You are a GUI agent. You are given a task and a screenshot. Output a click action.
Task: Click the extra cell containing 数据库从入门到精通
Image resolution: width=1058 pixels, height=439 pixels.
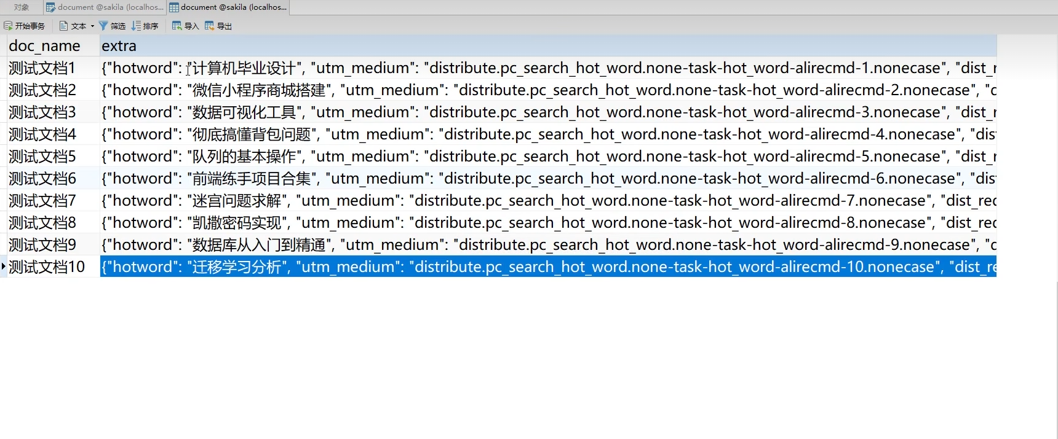click(548, 245)
